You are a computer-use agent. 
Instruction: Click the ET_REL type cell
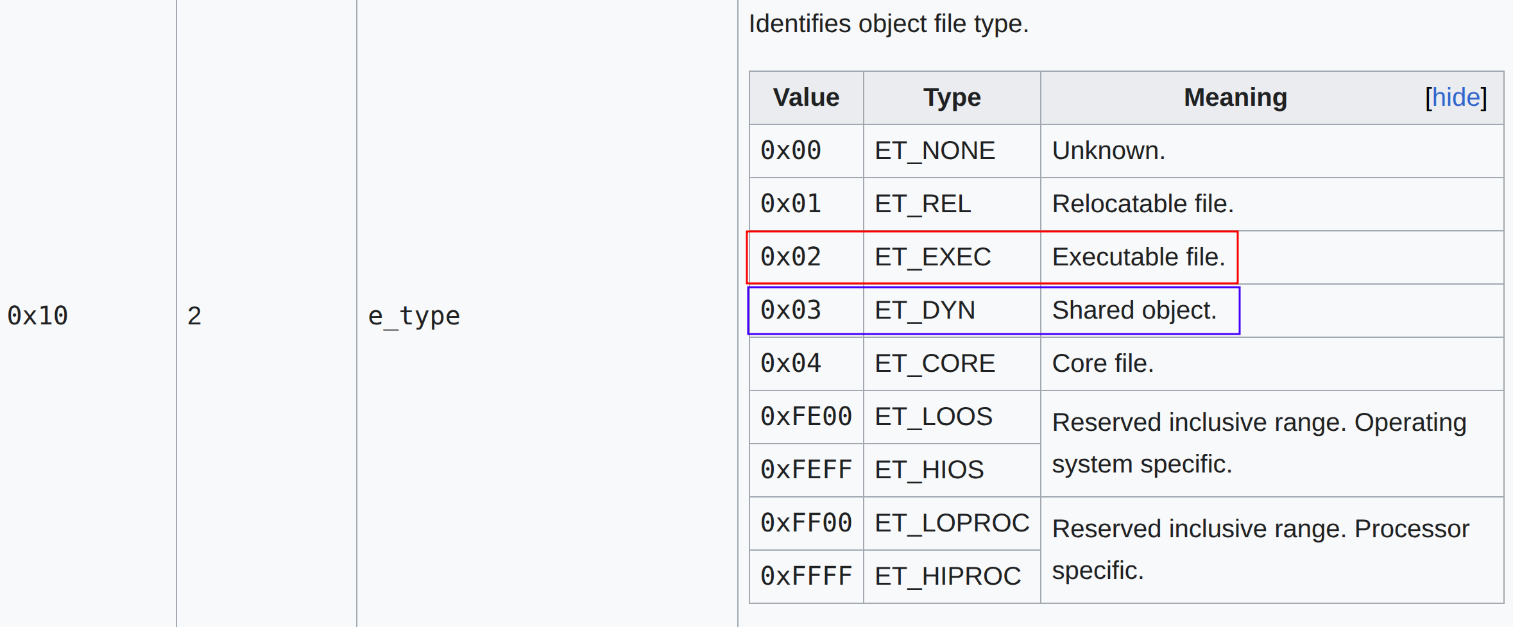tap(923, 204)
